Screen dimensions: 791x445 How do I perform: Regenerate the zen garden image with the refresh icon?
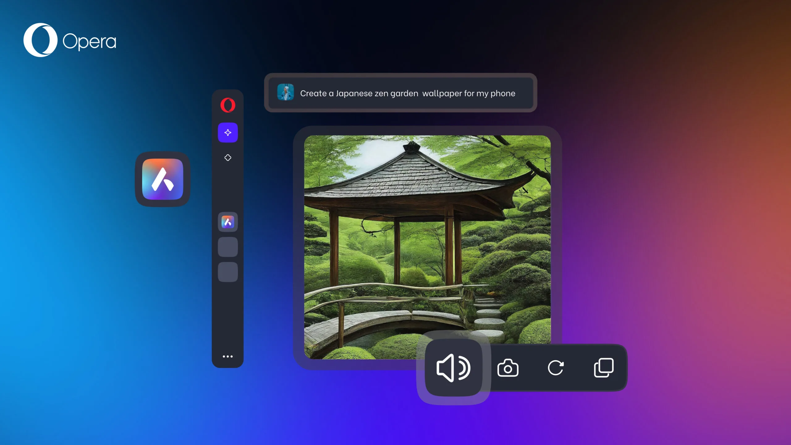pos(556,367)
